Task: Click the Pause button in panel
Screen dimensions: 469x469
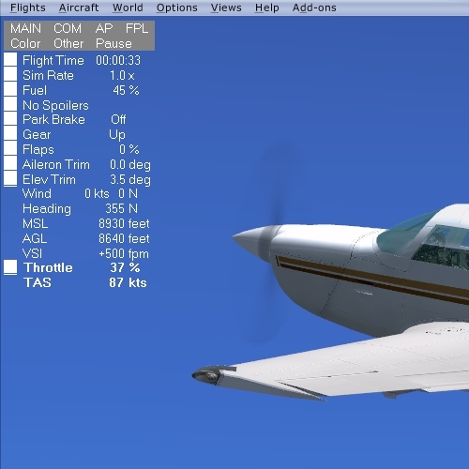Action: [x=113, y=43]
